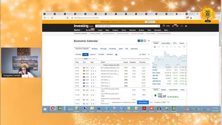Click the search magnifier icon in website search box
222x125 pixels.
[158, 26]
